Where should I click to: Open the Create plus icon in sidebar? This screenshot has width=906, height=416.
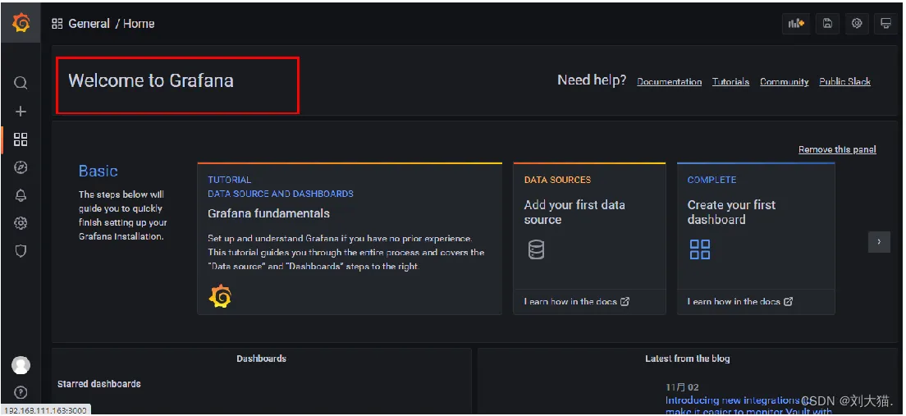pos(21,111)
